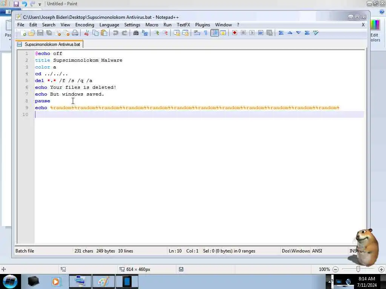Click Paint's zoom slider handle
The width and height of the screenshot is (386, 289).
[x=358, y=269]
